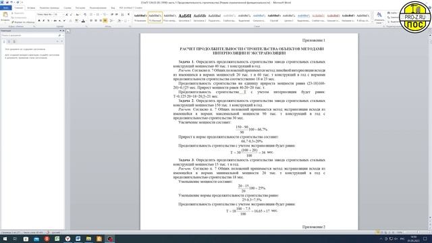Image resolution: width=432 pixels, height=243 pixels.
Task: Open the File tab
Action: click(x=6, y=7)
